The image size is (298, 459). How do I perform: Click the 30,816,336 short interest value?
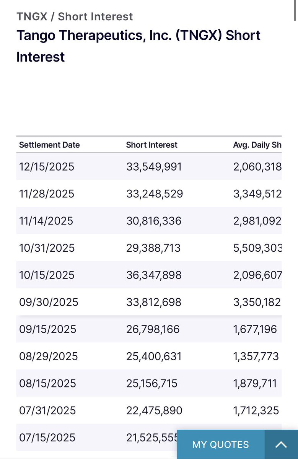point(154,221)
